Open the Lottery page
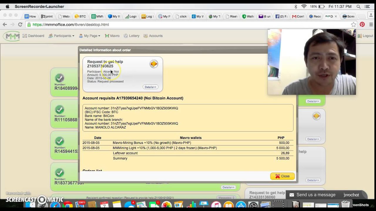The height and width of the screenshot is (211, 376). pos(132,36)
